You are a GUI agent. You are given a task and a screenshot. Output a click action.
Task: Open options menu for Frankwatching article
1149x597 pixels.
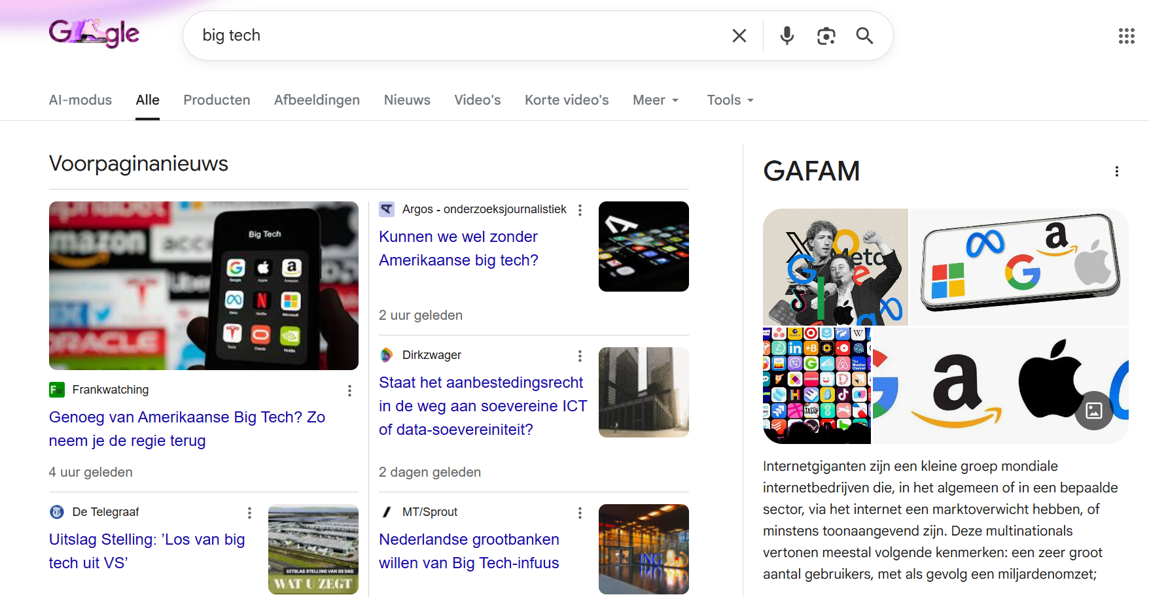[x=349, y=390]
